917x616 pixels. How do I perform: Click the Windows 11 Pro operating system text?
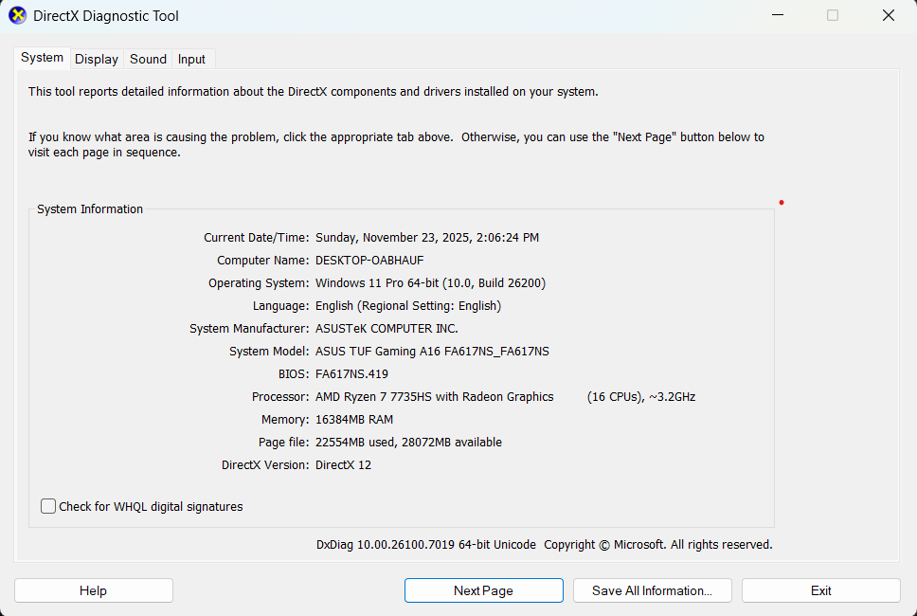coord(430,283)
